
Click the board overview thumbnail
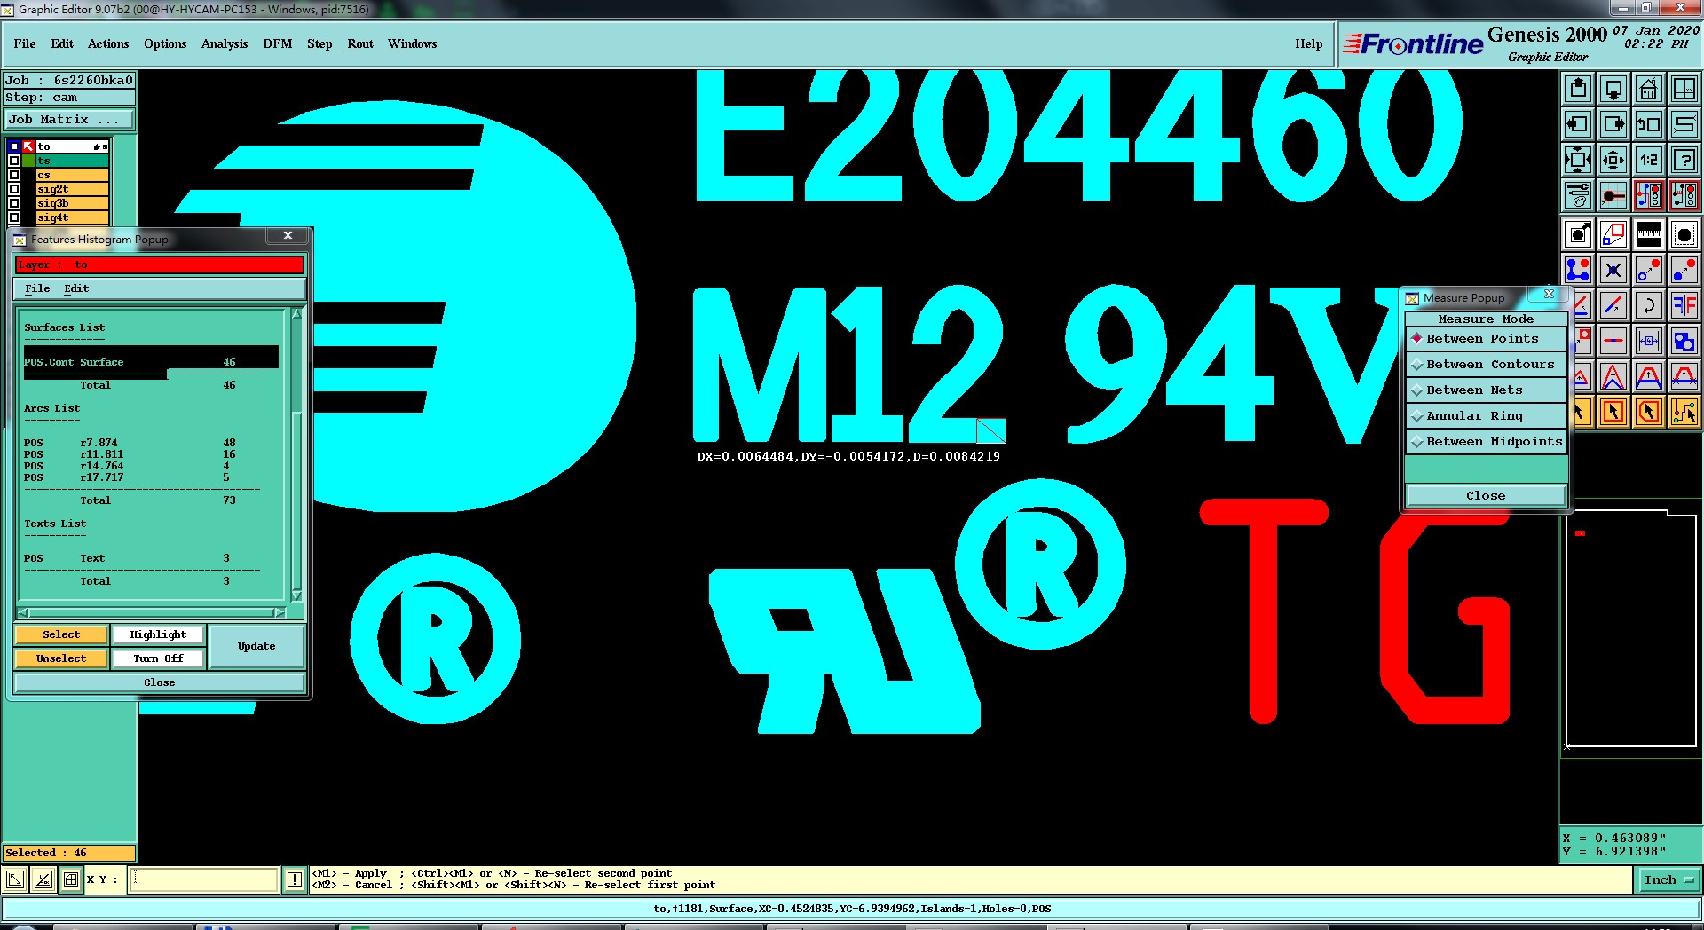point(1631,628)
